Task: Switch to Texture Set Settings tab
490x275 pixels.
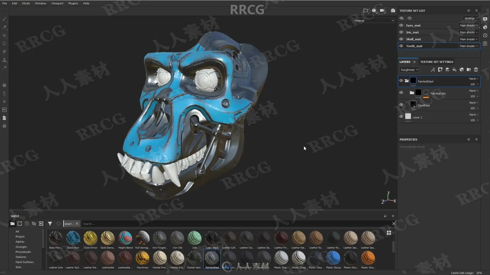Action: click(x=437, y=62)
